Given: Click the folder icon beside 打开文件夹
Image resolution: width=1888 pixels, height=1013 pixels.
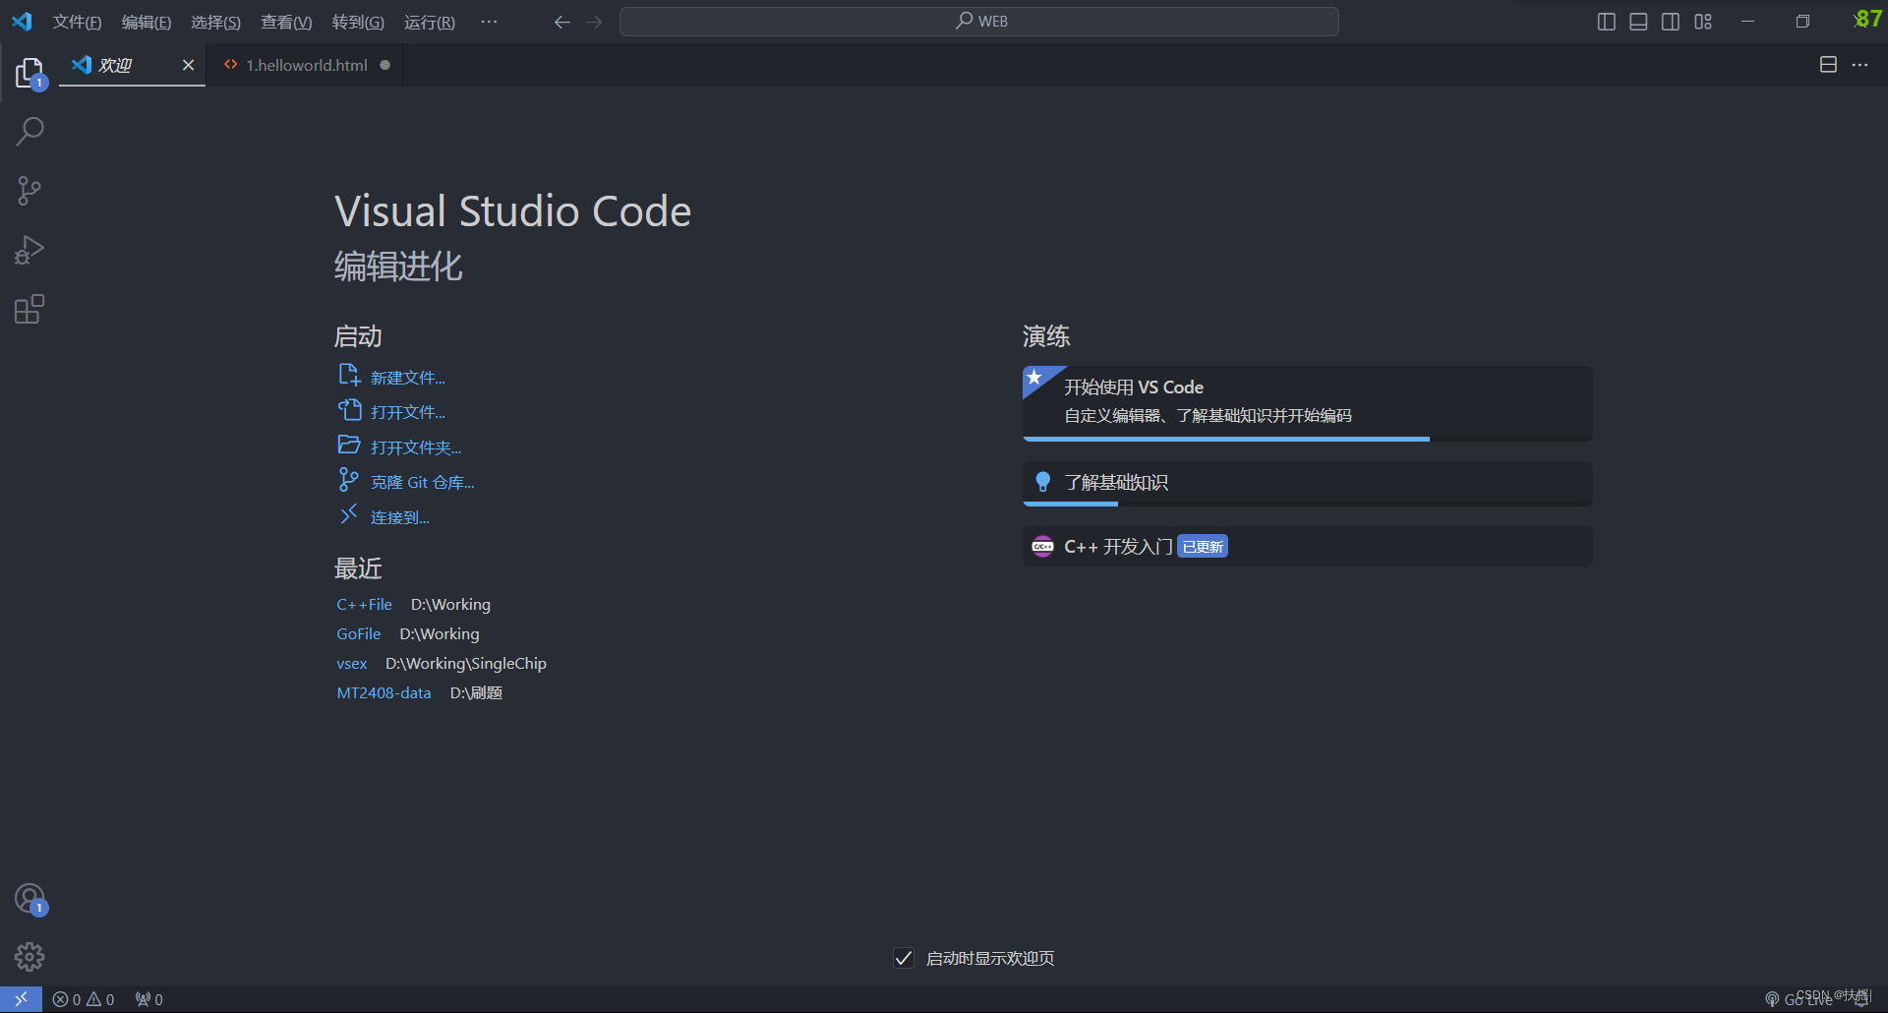Looking at the screenshot, I should tap(349, 445).
